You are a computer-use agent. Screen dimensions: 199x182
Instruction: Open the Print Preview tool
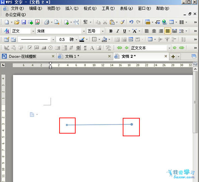pos(57,22)
